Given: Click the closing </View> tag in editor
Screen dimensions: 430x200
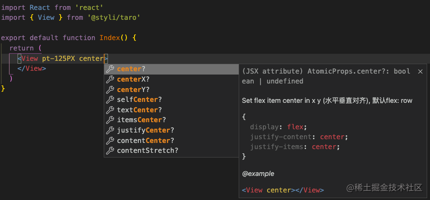Looking at the screenshot, I should (31, 68).
